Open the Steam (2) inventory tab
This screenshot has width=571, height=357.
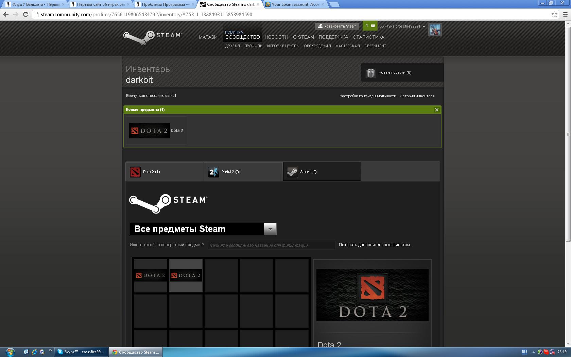[322, 172]
